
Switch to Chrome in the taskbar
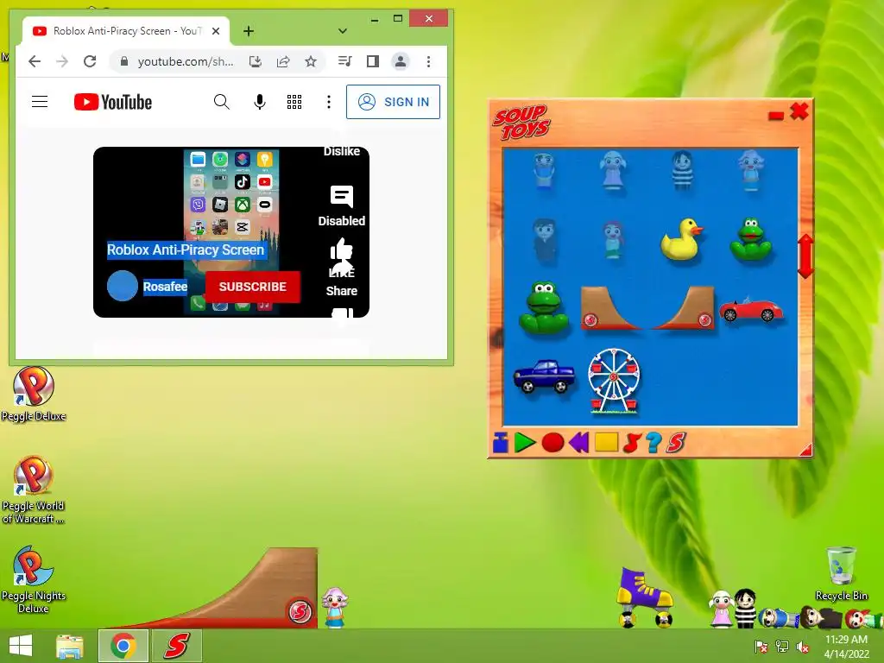123,646
